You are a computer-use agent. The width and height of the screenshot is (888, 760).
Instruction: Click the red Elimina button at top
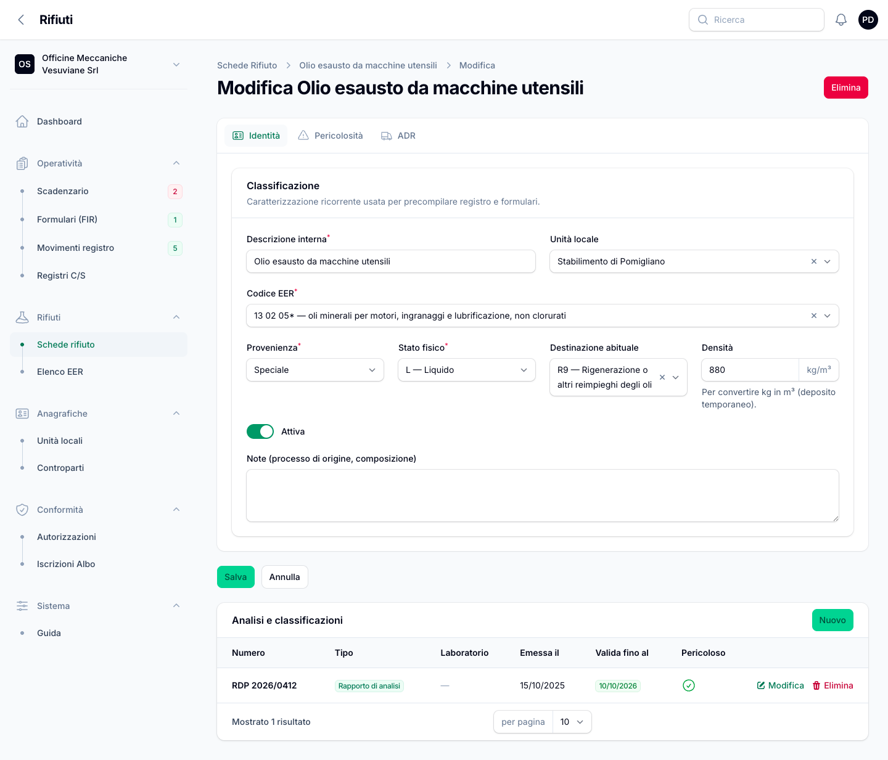(x=846, y=88)
